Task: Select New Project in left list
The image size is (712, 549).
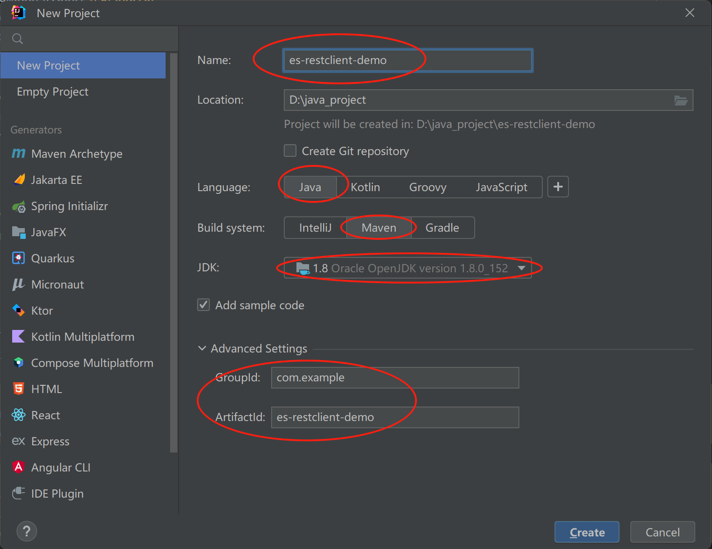Action: pyautogui.click(x=83, y=65)
